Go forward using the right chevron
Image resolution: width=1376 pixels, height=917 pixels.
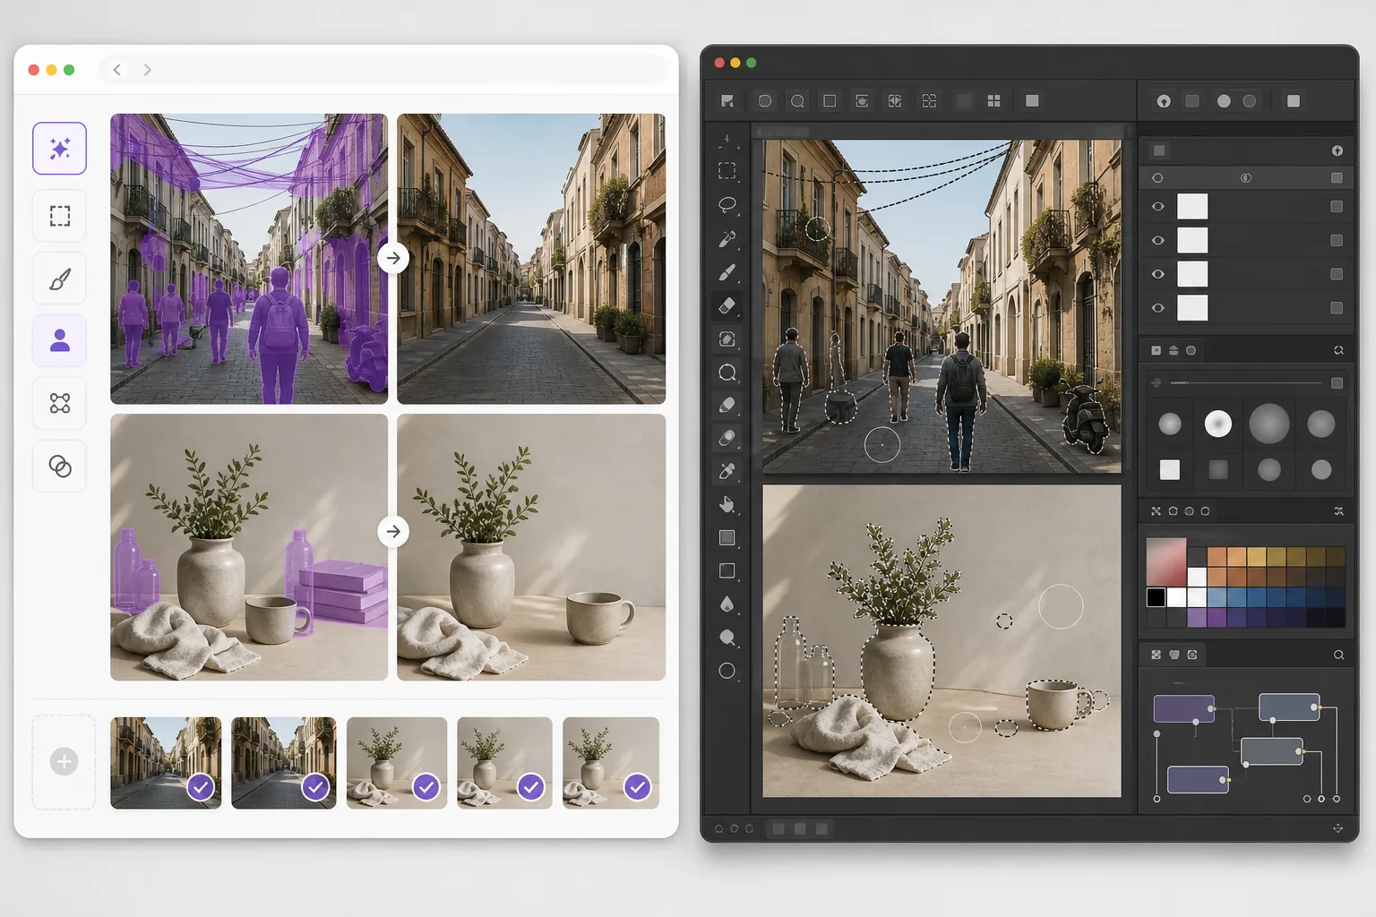point(148,70)
